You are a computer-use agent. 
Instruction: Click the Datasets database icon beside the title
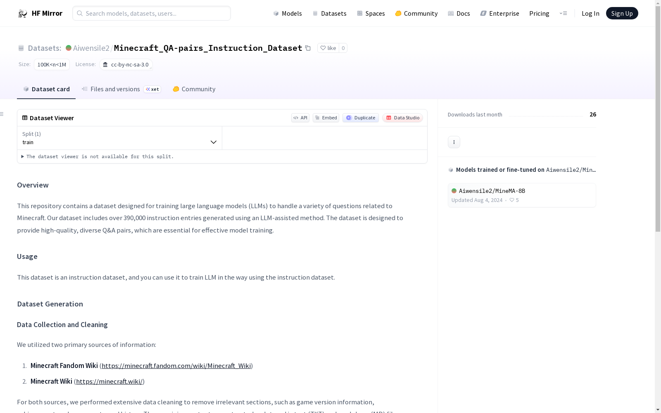coord(21,48)
